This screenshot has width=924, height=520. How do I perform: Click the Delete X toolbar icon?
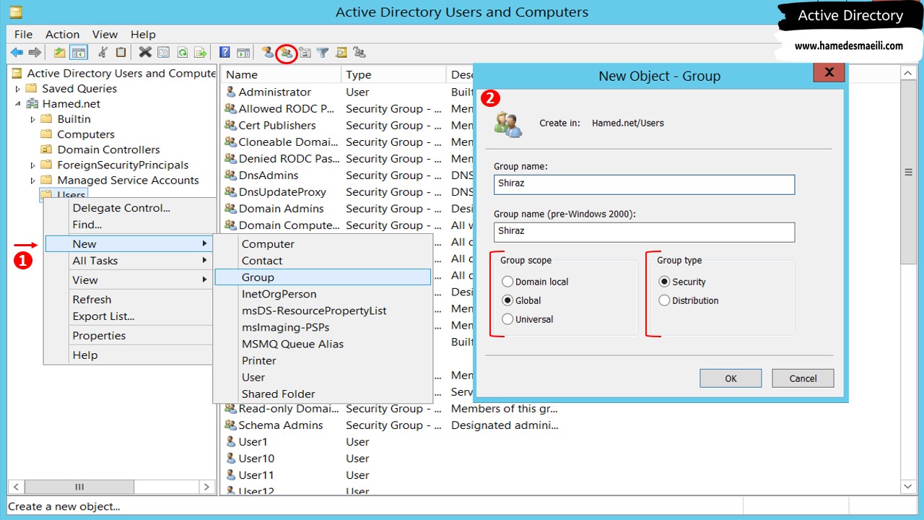(145, 53)
